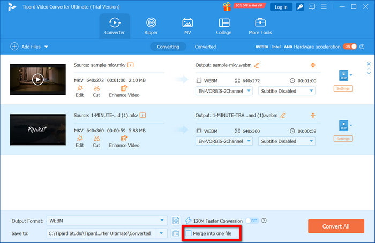The image size is (375, 243).
Task: Switch to the Converting tab
Action: pyautogui.click(x=168, y=47)
